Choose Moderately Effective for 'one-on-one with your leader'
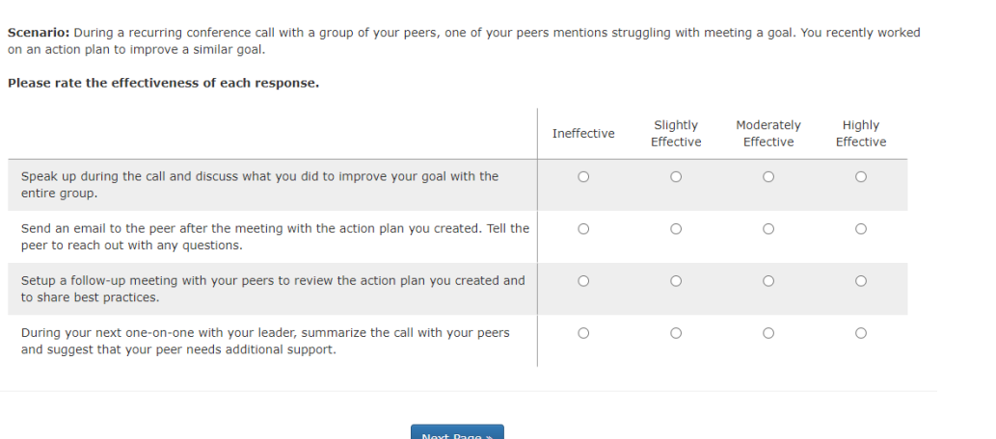This screenshot has width=996, height=439. coord(768,333)
